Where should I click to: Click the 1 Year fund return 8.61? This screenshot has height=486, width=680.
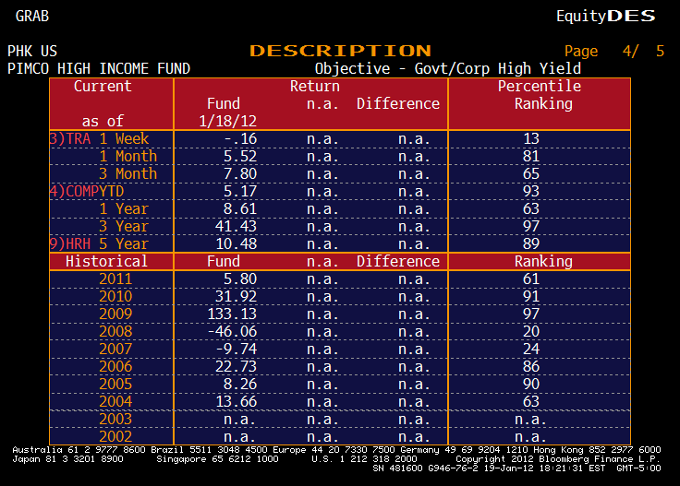(x=240, y=209)
